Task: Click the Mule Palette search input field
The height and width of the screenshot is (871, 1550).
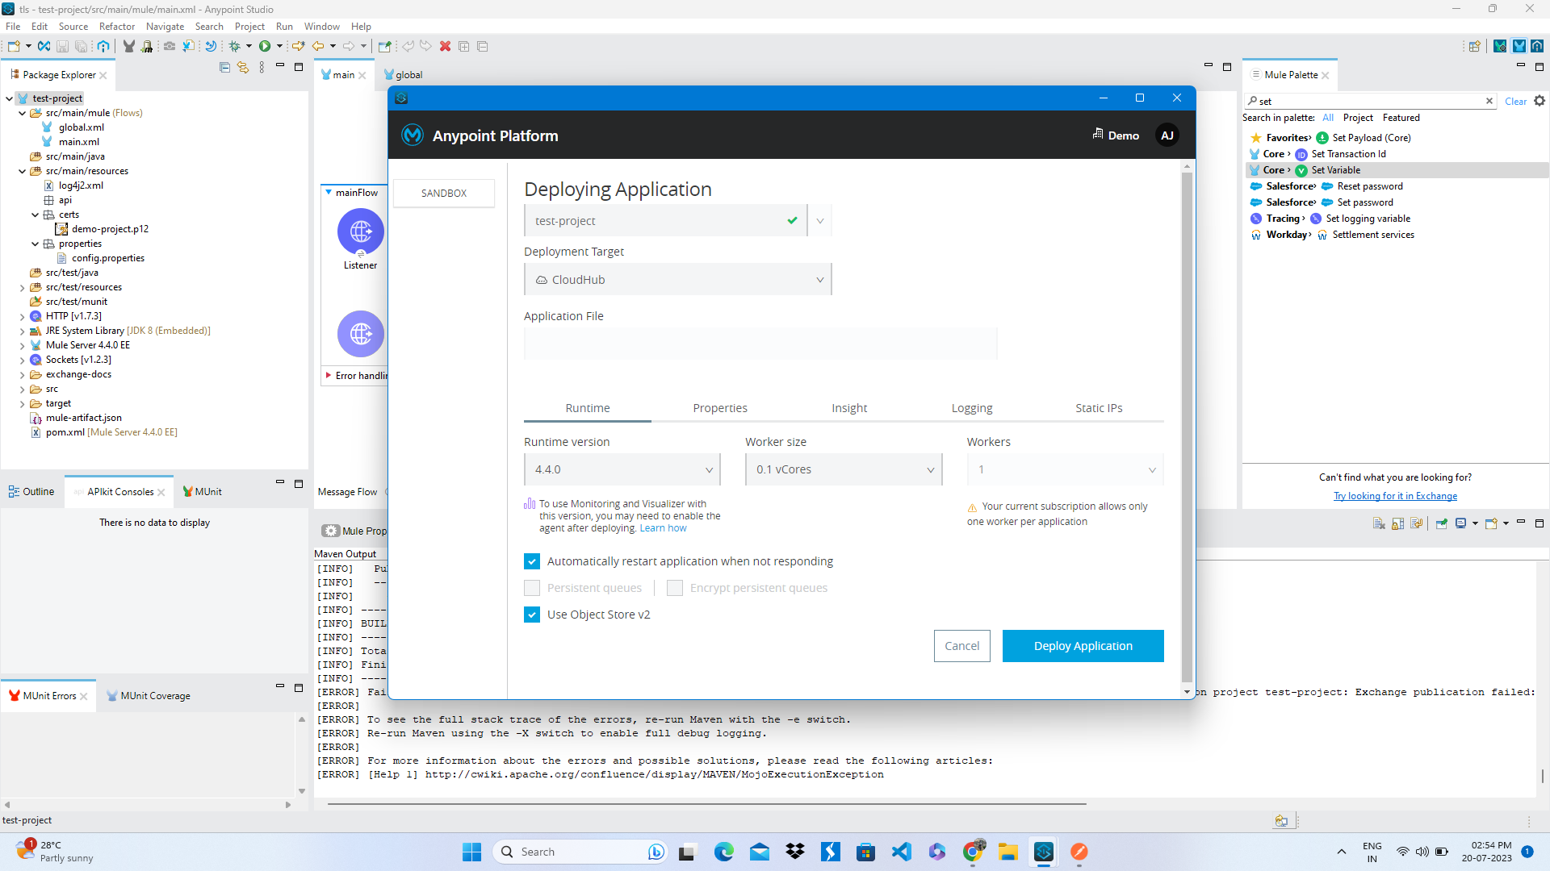Action: (x=1370, y=101)
